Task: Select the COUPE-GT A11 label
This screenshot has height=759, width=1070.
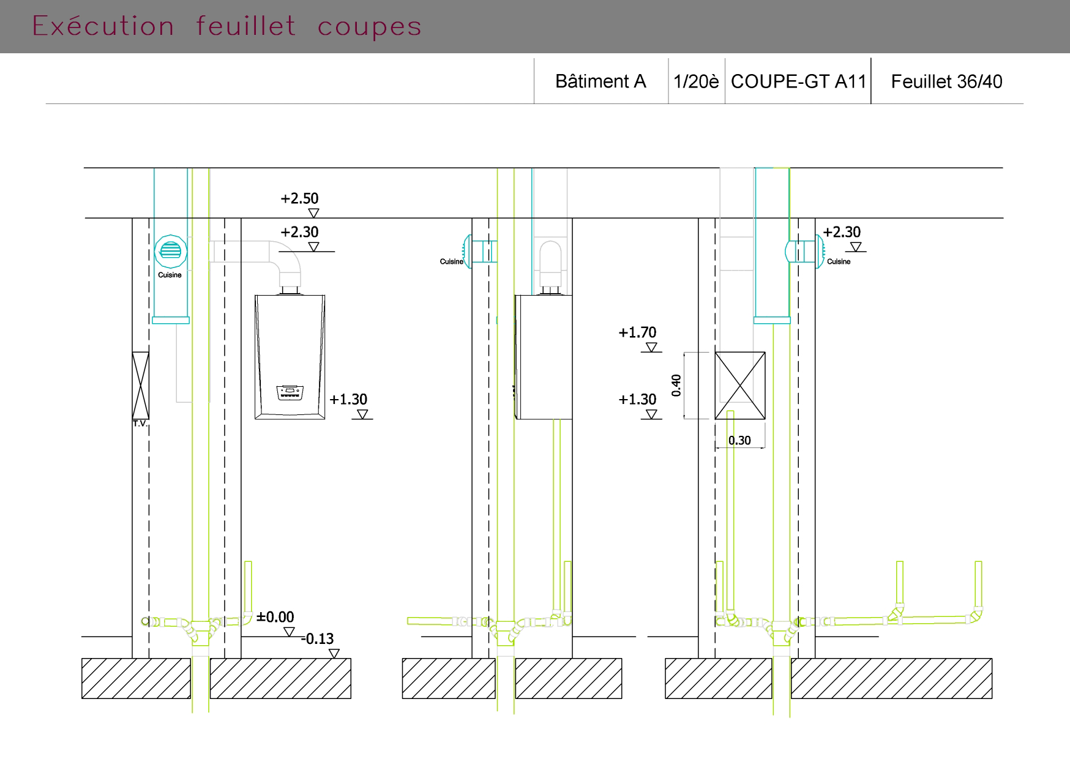Action: pos(798,81)
